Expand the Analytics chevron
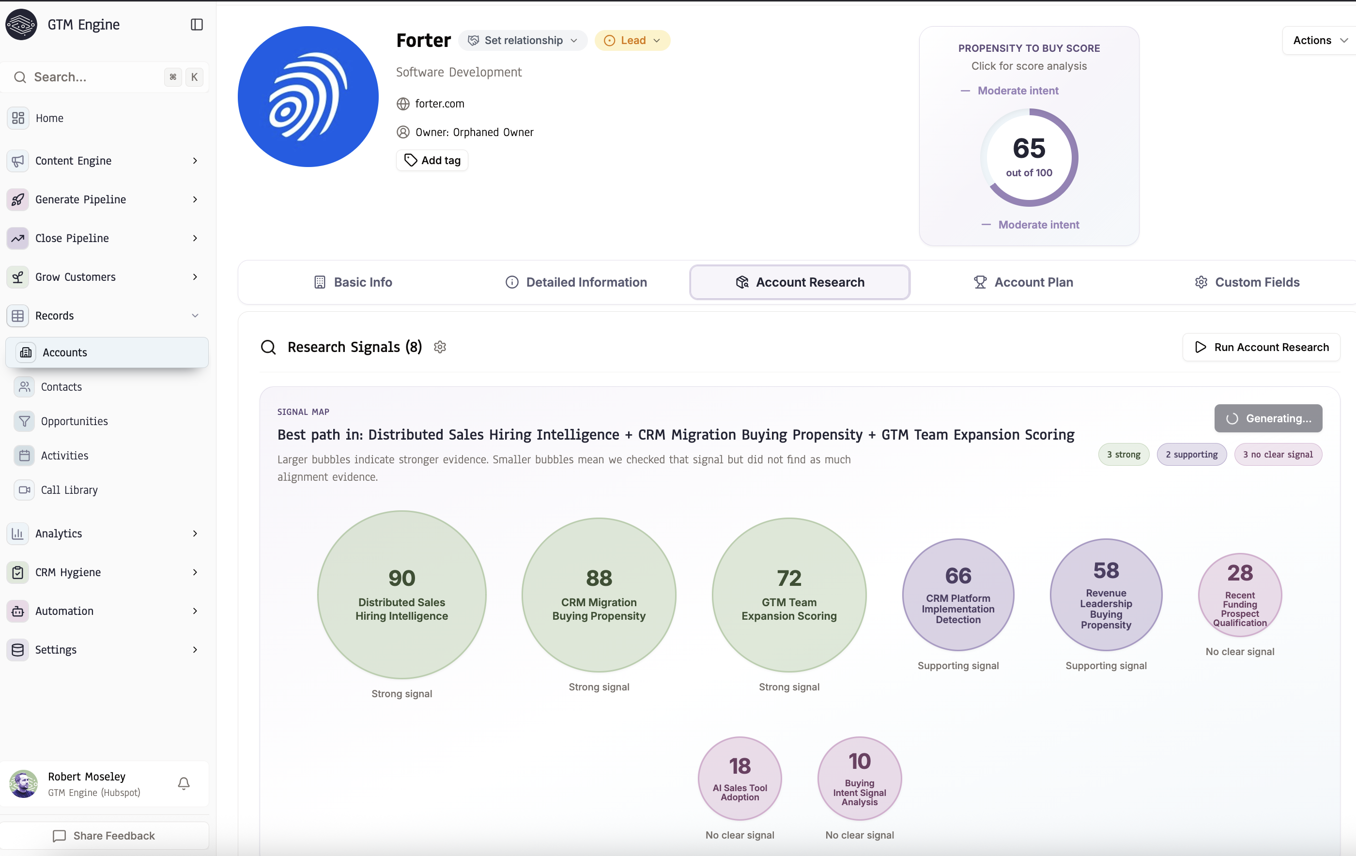The height and width of the screenshot is (856, 1356). click(x=195, y=534)
